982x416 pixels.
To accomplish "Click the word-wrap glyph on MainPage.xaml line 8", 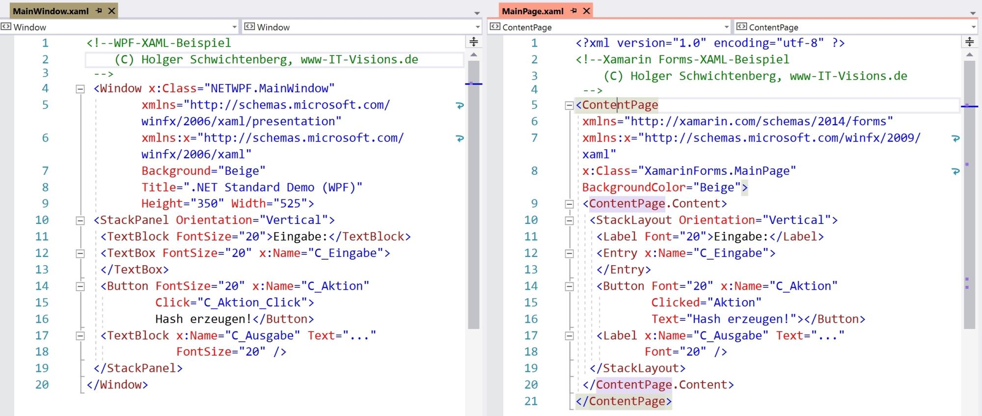I will [x=955, y=171].
